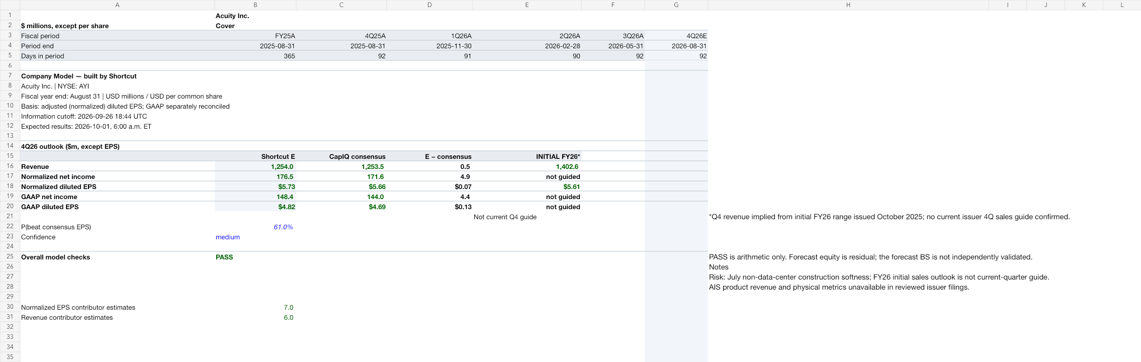
Task: Select Revenue contributor estimates value 6.0
Action: point(255,317)
